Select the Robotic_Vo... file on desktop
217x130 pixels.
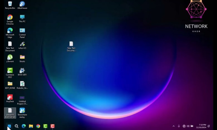click(x=22, y=85)
